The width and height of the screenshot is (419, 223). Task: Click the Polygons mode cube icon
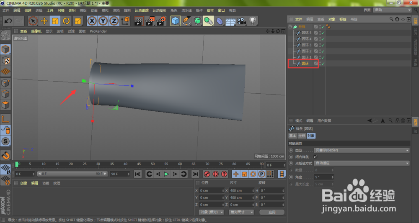[x=5, y=105]
